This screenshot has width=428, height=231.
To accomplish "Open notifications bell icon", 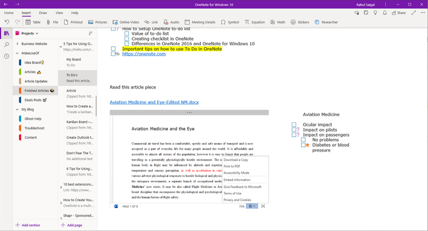I will pos(385,13).
